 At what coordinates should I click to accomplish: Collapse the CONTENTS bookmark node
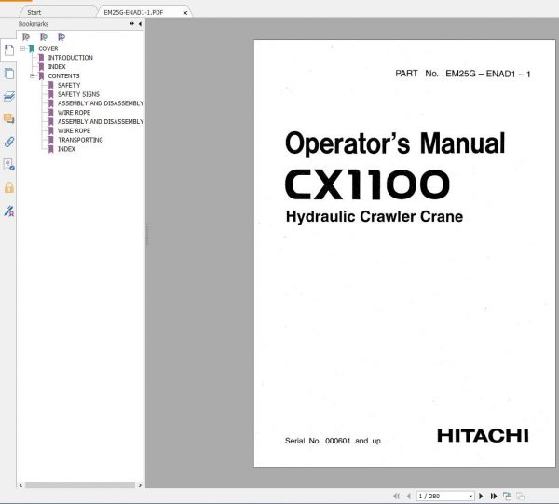click(32, 75)
